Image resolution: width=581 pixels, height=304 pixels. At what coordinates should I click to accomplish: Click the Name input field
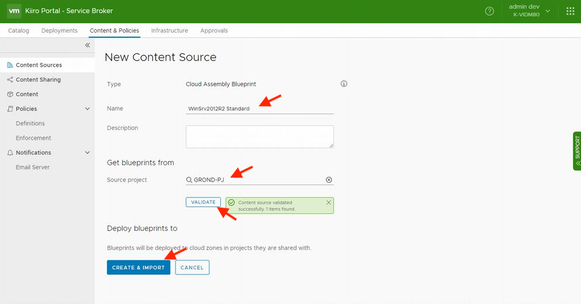click(259, 108)
